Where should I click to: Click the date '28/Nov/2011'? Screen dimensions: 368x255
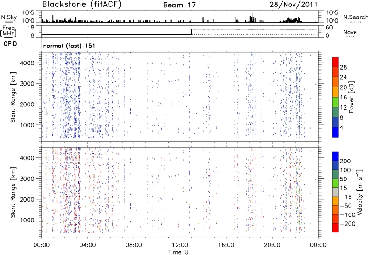pyautogui.click(x=293, y=4)
